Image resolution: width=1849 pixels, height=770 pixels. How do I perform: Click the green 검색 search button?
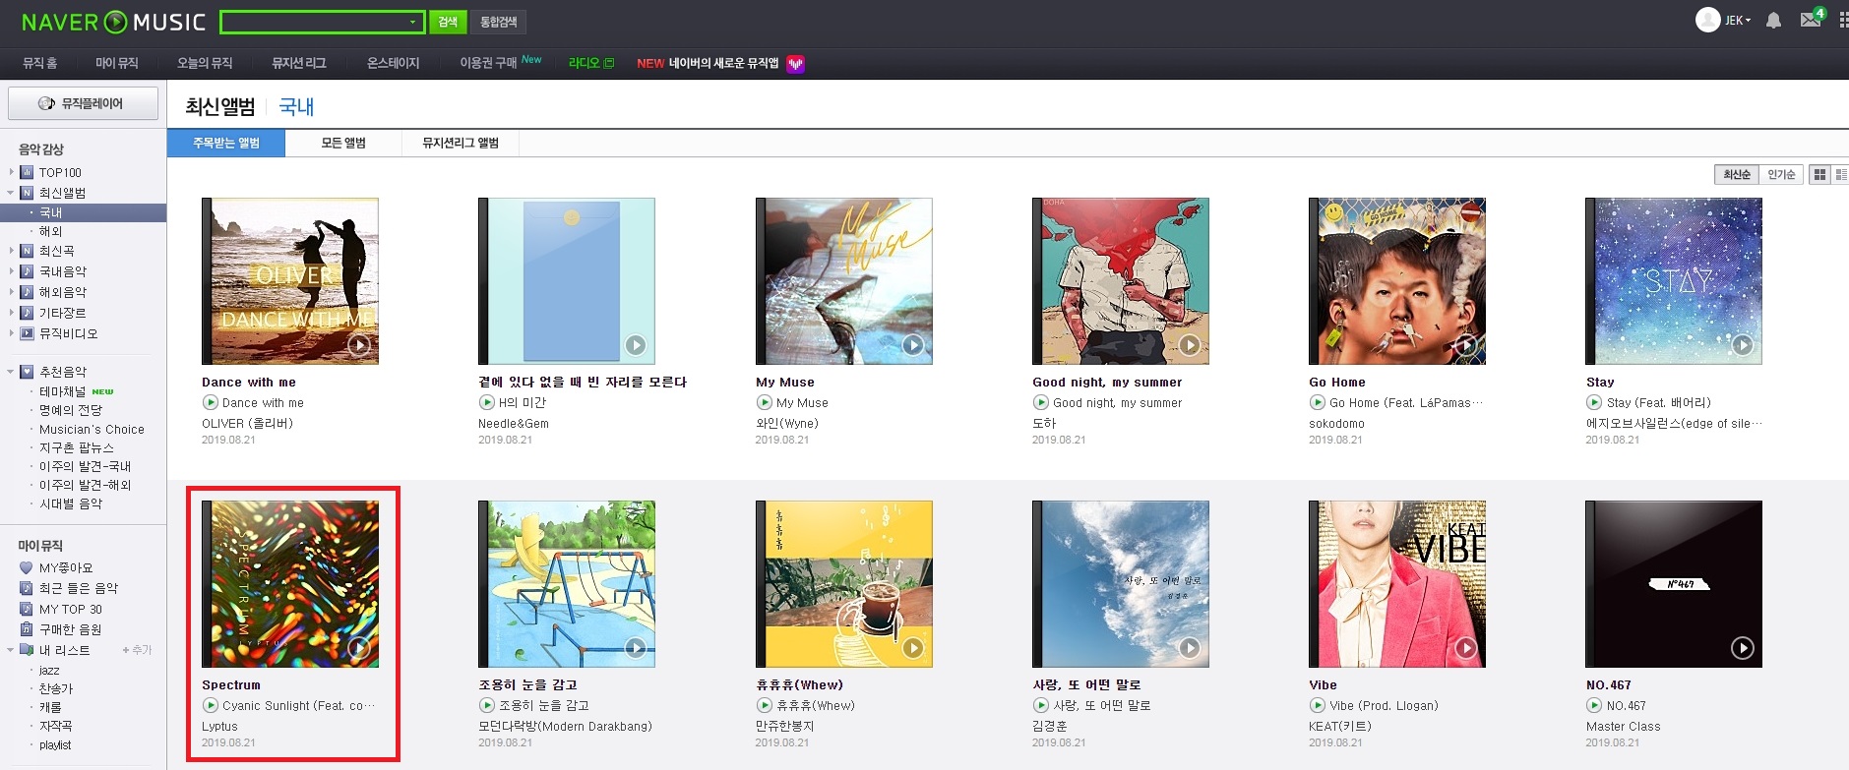(x=448, y=22)
